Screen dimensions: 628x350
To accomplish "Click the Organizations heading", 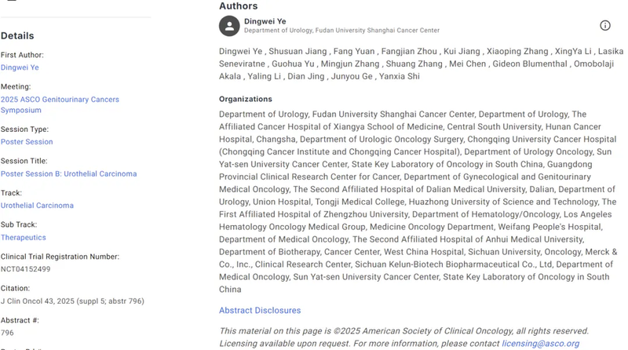I will click(x=246, y=99).
